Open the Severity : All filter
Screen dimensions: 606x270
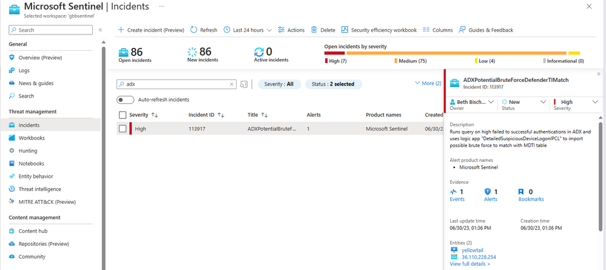[x=280, y=84]
